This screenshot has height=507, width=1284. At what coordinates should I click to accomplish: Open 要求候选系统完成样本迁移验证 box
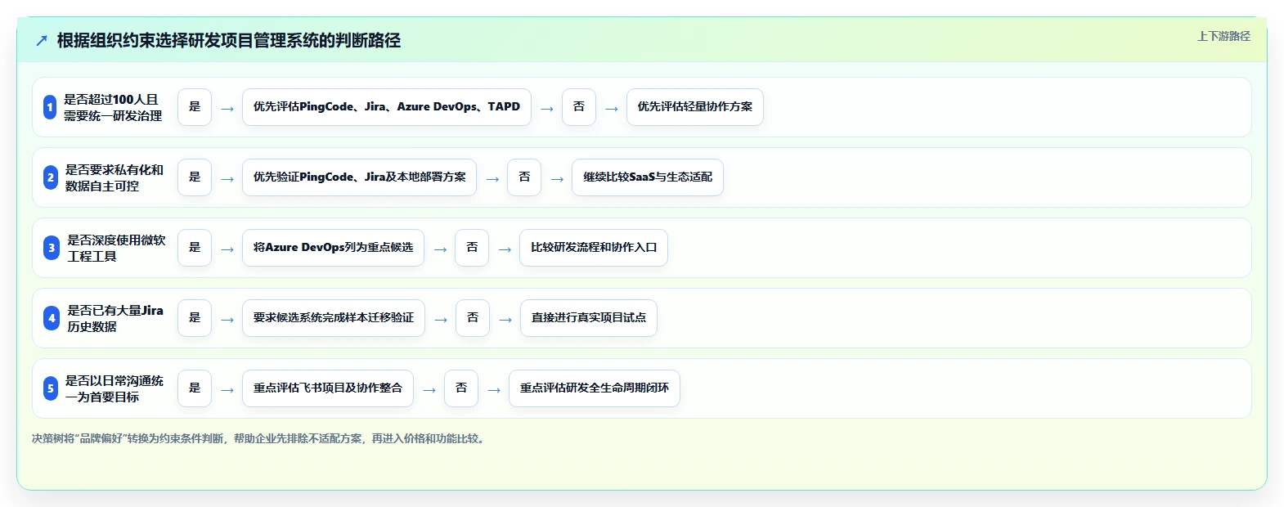[x=334, y=318]
